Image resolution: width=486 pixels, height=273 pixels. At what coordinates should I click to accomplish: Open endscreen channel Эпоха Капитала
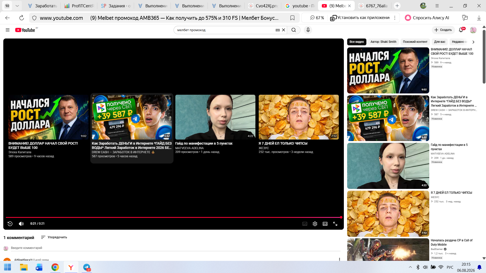point(20,152)
